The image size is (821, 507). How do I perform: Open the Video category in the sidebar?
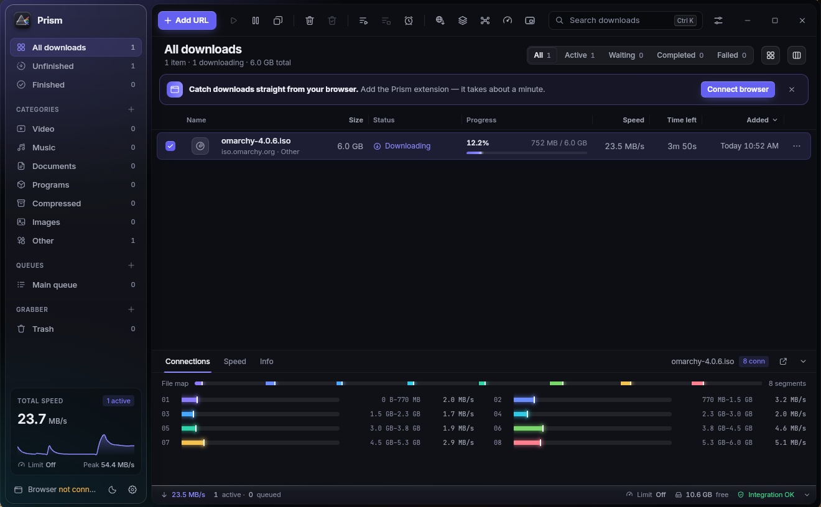click(x=76, y=129)
